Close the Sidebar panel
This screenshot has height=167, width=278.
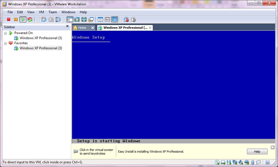click(x=67, y=26)
